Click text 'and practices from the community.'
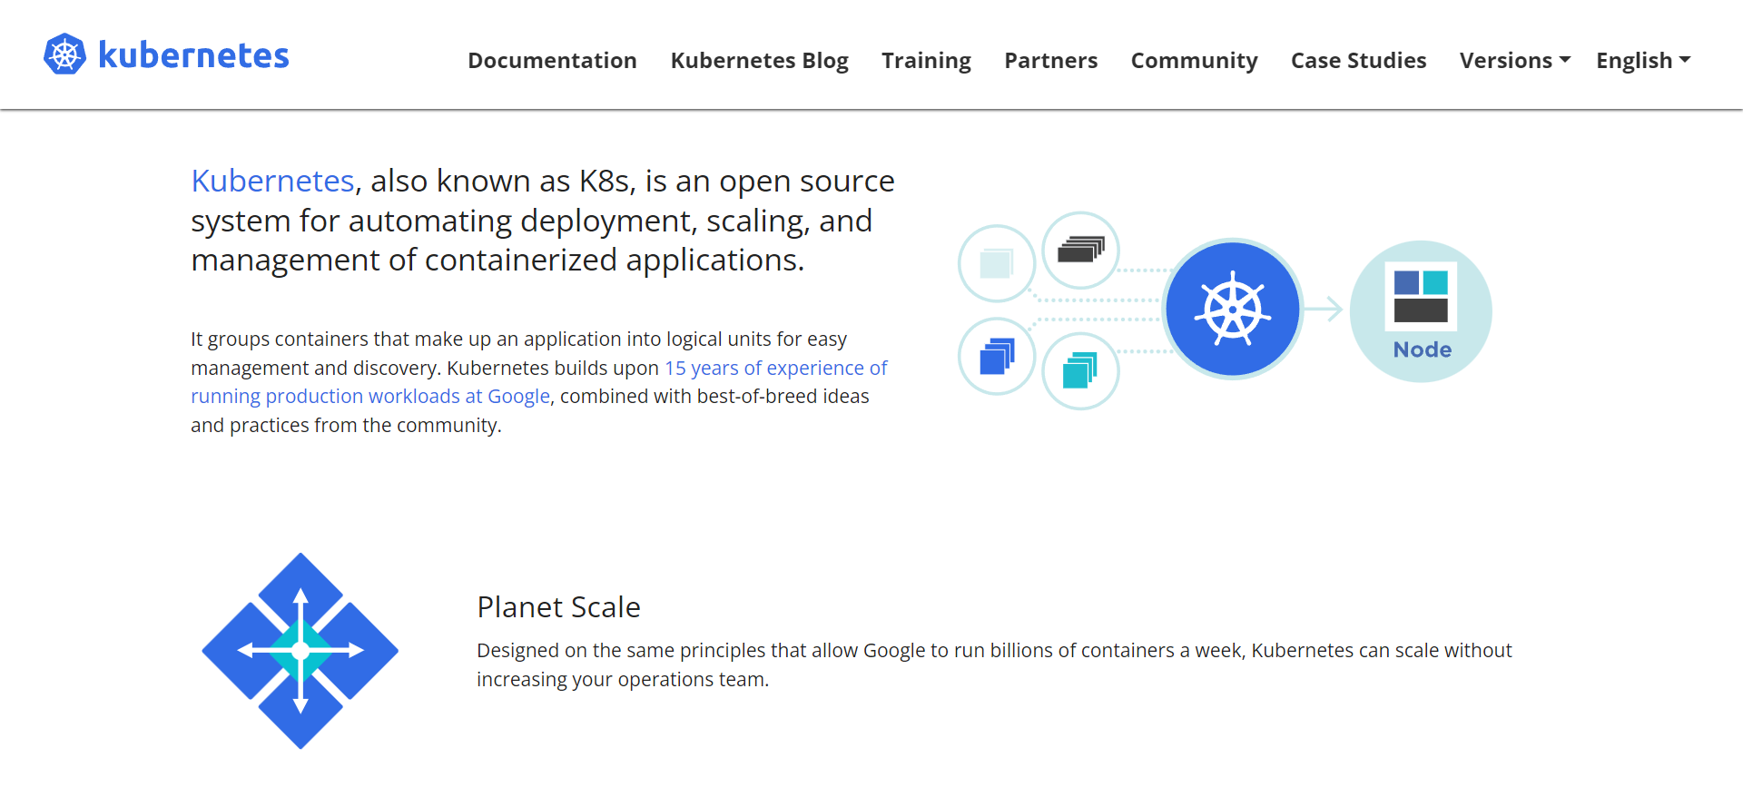The height and width of the screenshot is (797, 1743). 346,426
